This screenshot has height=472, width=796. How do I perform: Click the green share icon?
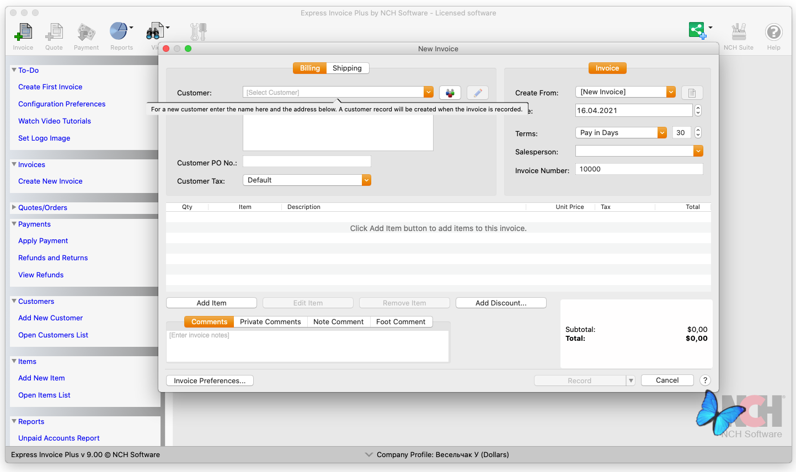[x=697, y=30]
